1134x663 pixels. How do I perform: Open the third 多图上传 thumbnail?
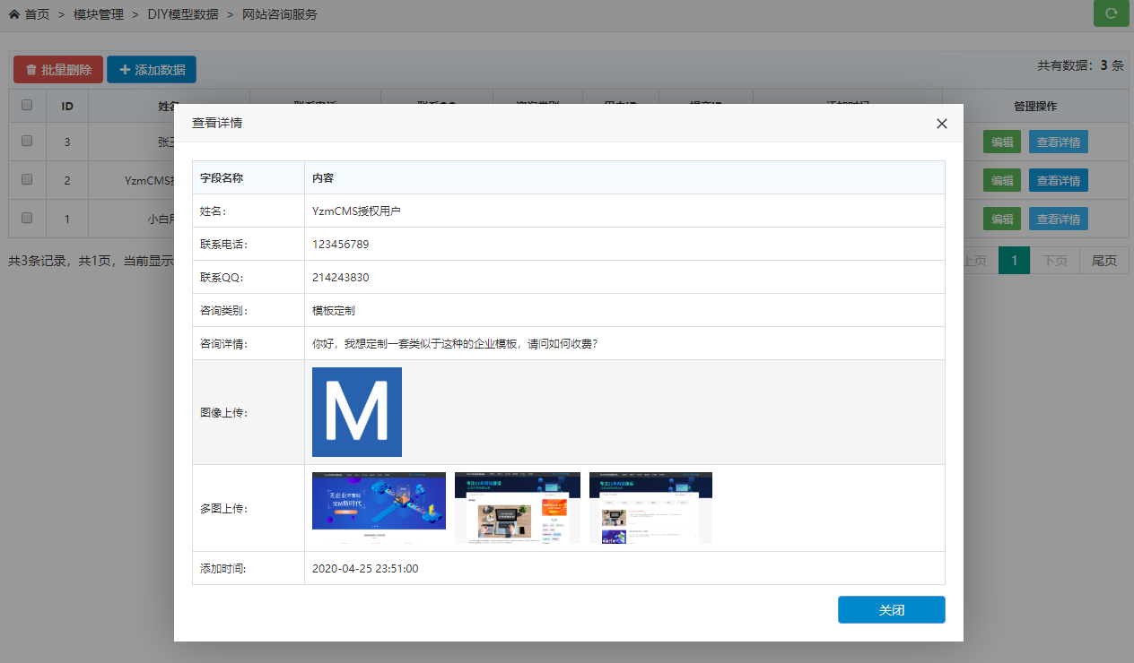[x=650, y=507]
